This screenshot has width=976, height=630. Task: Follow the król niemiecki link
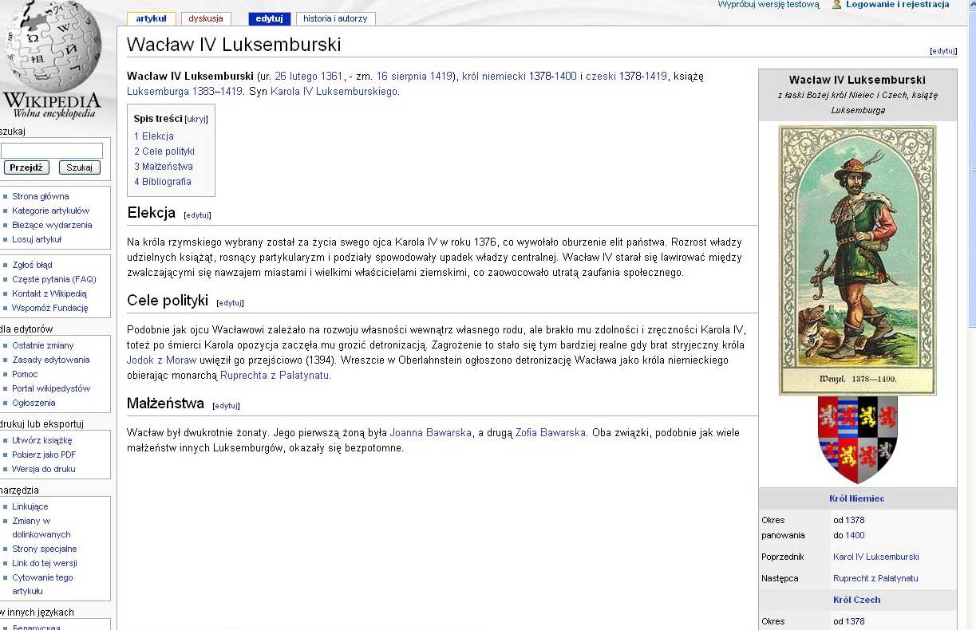pyautogui.click(x=493, y=77)
